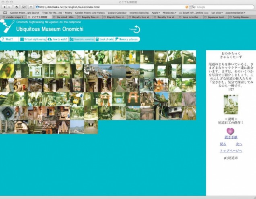Viewport: 256px width, 199px height.
Task: Click the browser forward arrow
Action: 10,7
